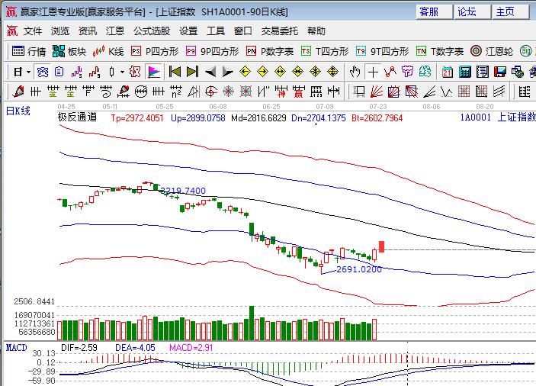The height and width of the screenshot is (386, 536).
Task: Click the 客服 button in title bar
Action: pos(429,11)
